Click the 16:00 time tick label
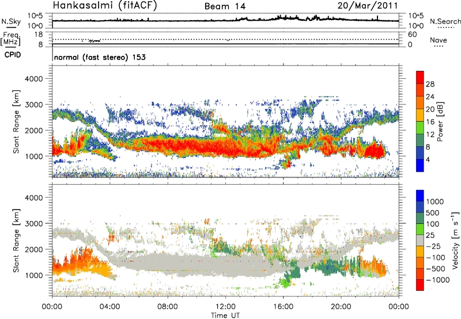461x319 pixels. coord(283,307)
